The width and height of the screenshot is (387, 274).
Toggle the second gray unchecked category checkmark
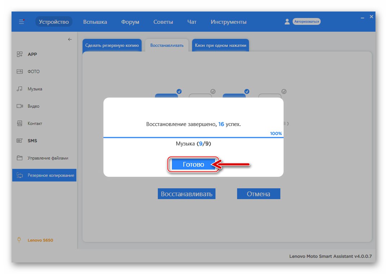click(213, 91)
